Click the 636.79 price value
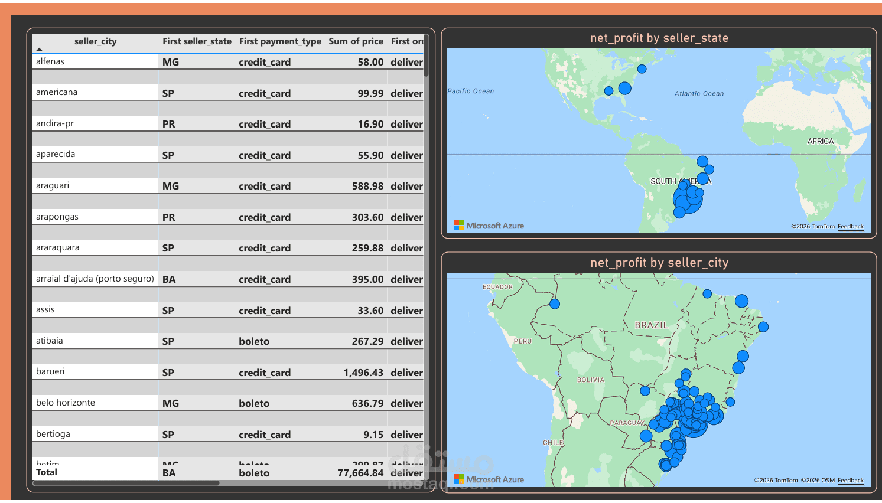This screenshot has height=503, width=882. [x=367, y=403]
